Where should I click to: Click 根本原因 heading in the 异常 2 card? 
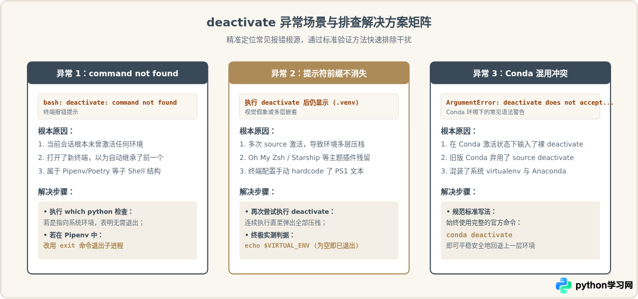click(257, 131)
